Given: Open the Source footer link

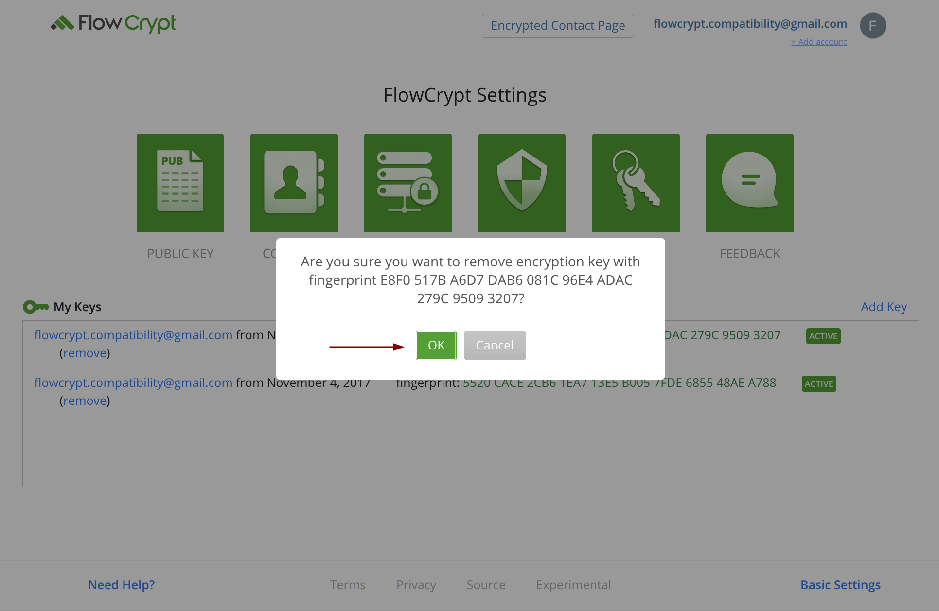Looking at the screenshot, I should click(x=486, y=585).
